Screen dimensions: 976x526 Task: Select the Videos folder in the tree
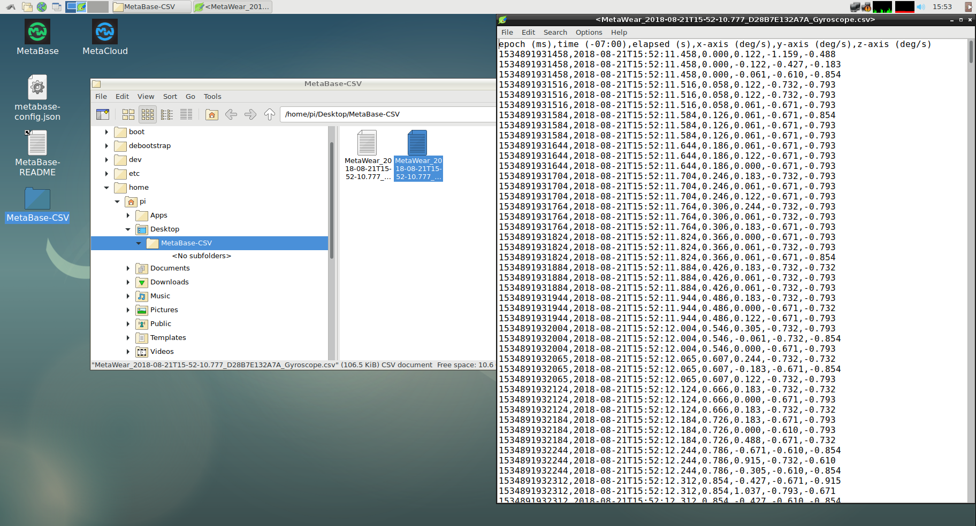tap(162, 352)
